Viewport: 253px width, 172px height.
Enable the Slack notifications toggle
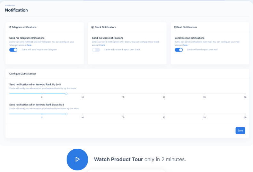click(x=96, y=50)
